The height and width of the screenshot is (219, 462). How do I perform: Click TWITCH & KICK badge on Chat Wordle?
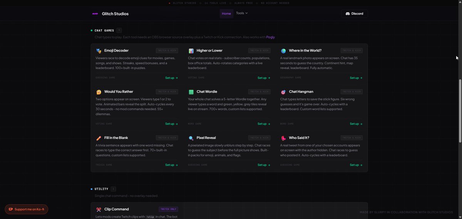(x=259, y=92)
